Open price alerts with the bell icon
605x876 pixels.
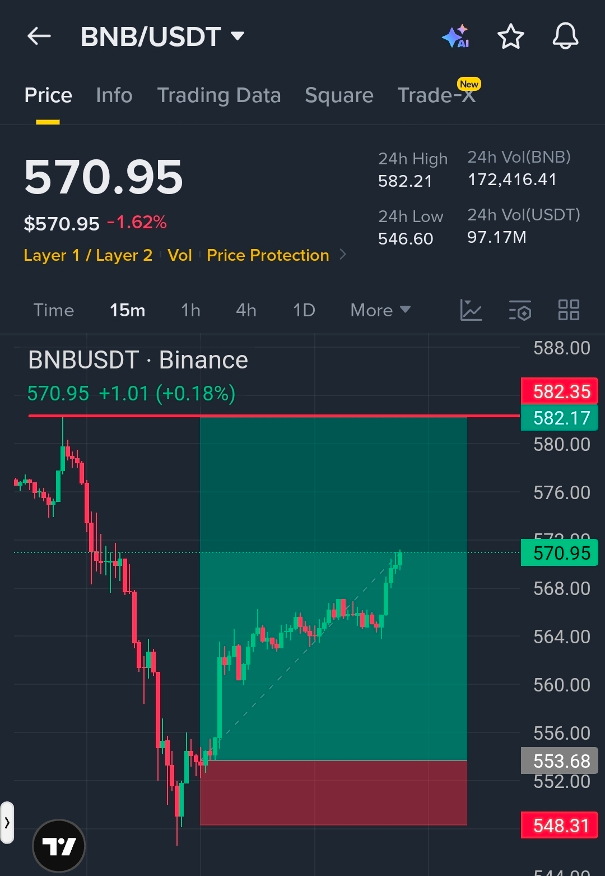565,36
